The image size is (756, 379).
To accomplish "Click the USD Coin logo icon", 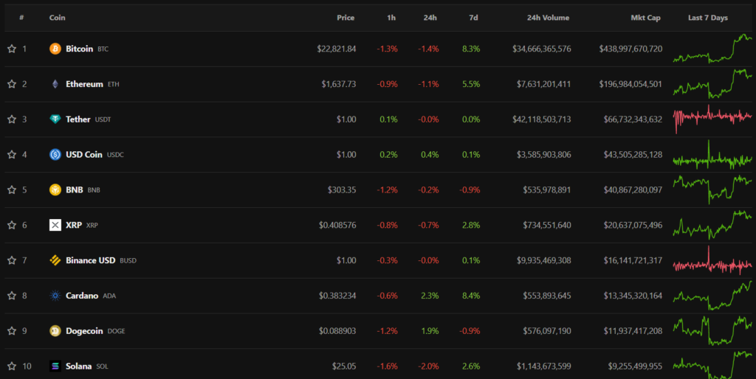I will pyautogui.click(x=55, y=155).
